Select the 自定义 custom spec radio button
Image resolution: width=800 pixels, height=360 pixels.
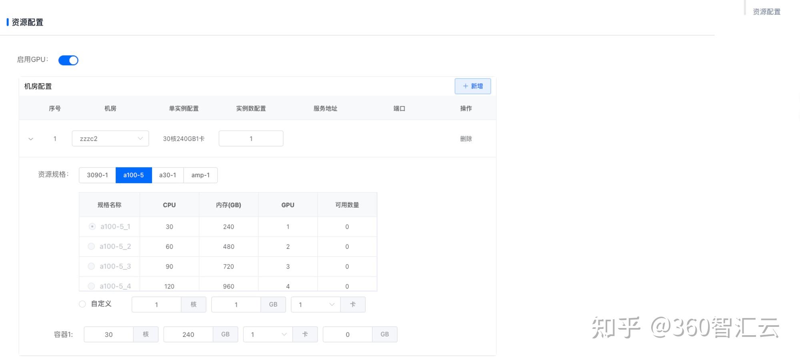tap(82, 304)
